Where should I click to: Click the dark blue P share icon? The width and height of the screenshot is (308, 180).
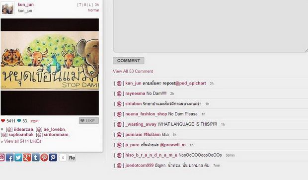point(53,158)
